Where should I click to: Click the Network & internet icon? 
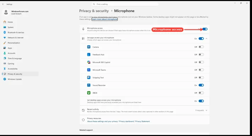5,38
